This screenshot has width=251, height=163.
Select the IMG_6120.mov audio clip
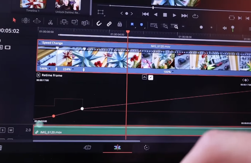142,131
